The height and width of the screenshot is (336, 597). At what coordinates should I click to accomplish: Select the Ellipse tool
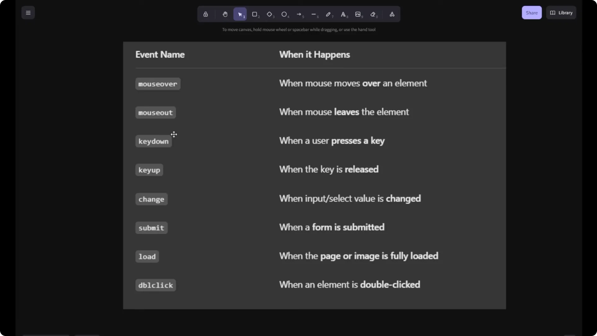click(285, 14)
